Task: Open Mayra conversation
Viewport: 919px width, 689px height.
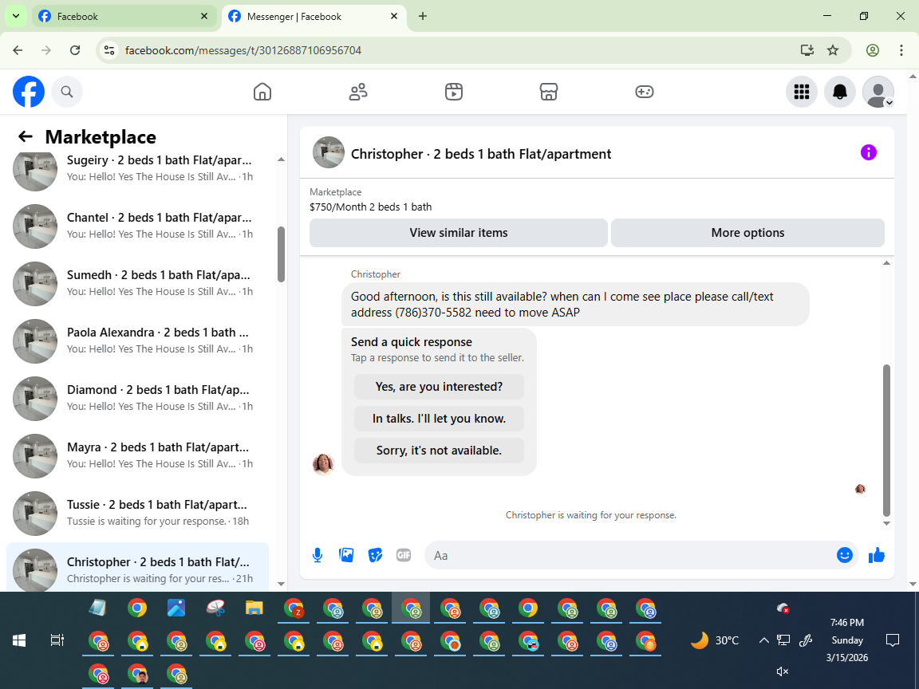Action: (x=138, y=455)
